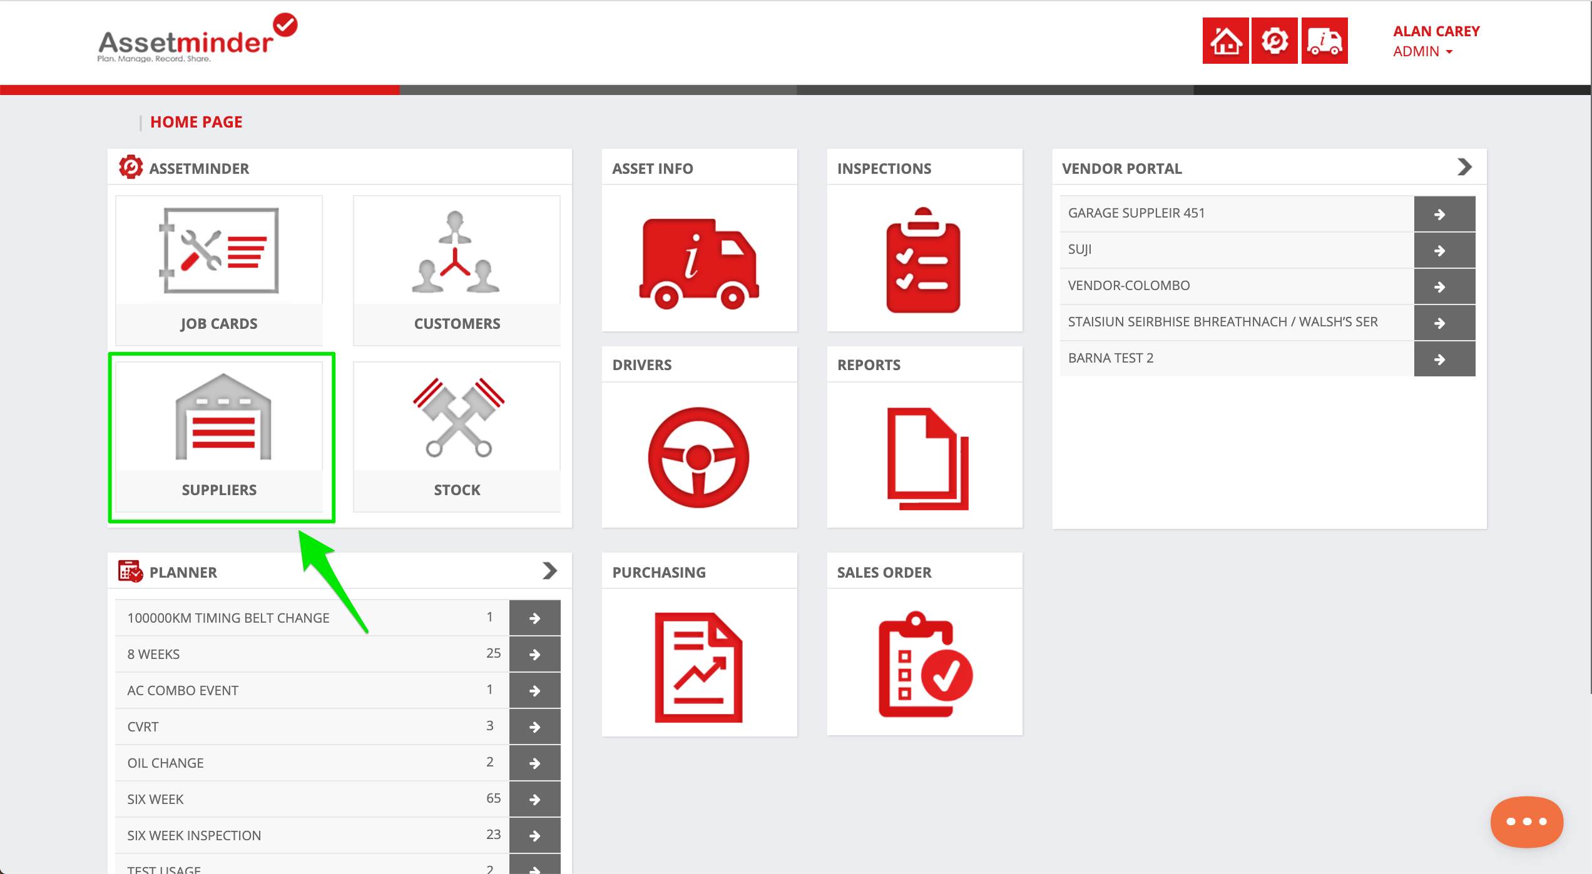Select CVRT planner text
This screenshot has width=1592, height=874.
tap(143, 726)
